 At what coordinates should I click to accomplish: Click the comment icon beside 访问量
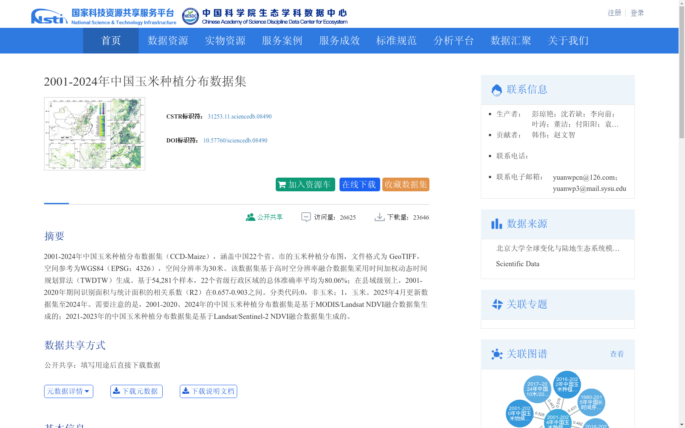305,217
